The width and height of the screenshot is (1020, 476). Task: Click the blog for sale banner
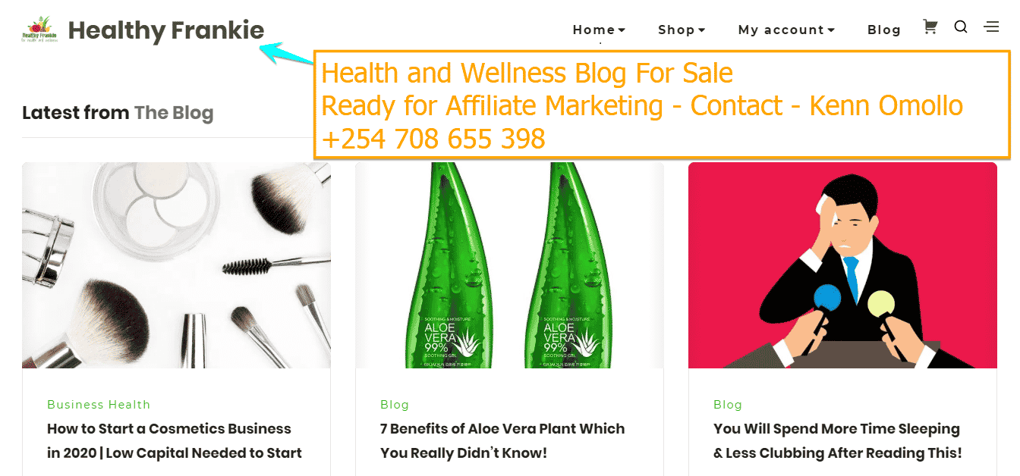point(662,105)
